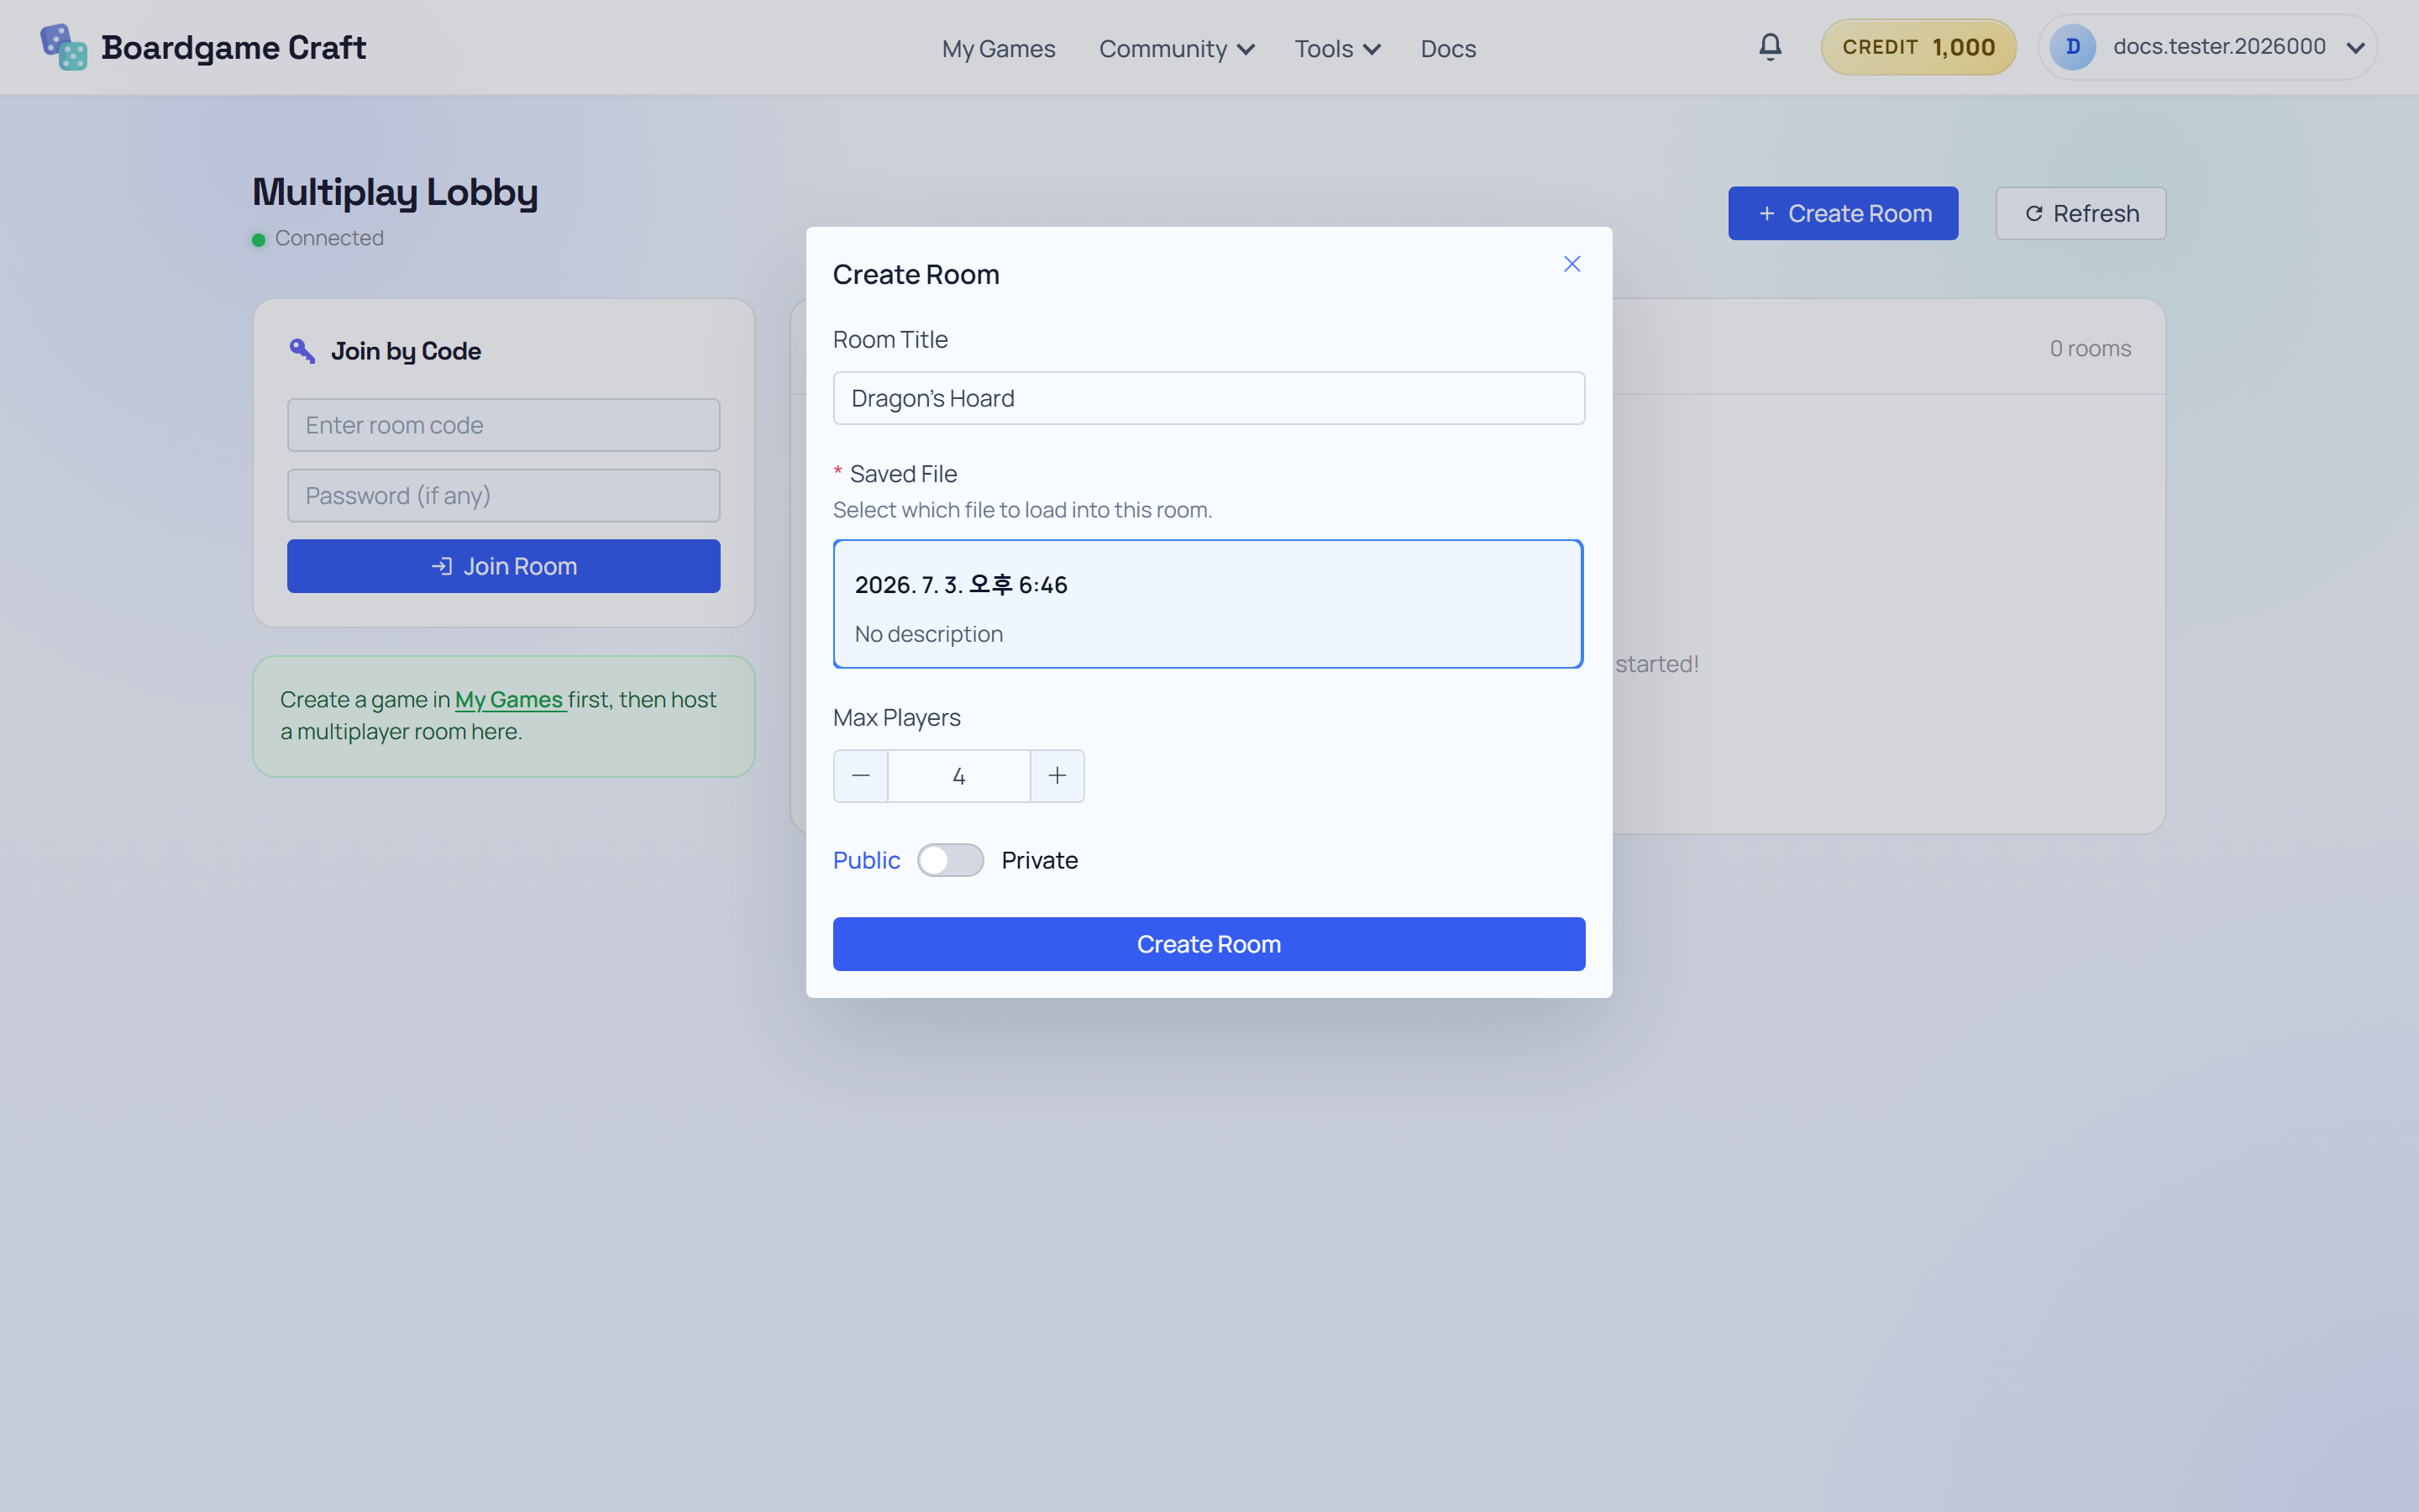Click the Join Room button
The image size is (2419, 1512).
tap(504, 566)
